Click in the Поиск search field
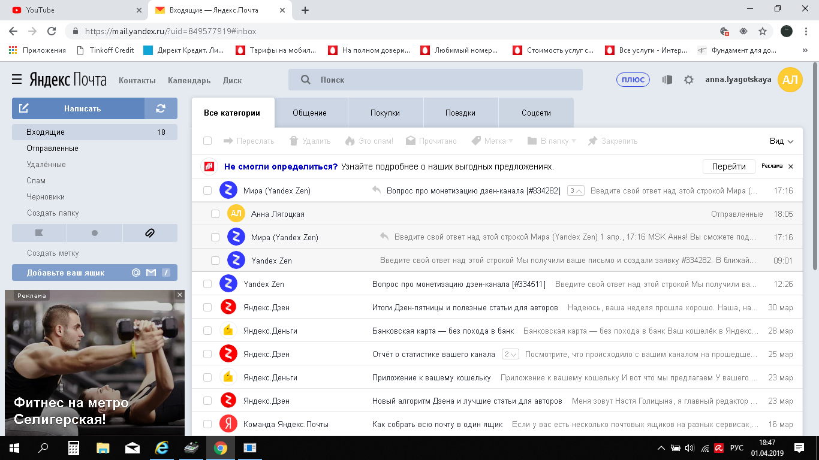Screen dimensions: 819x460 [x=435, y=80]
